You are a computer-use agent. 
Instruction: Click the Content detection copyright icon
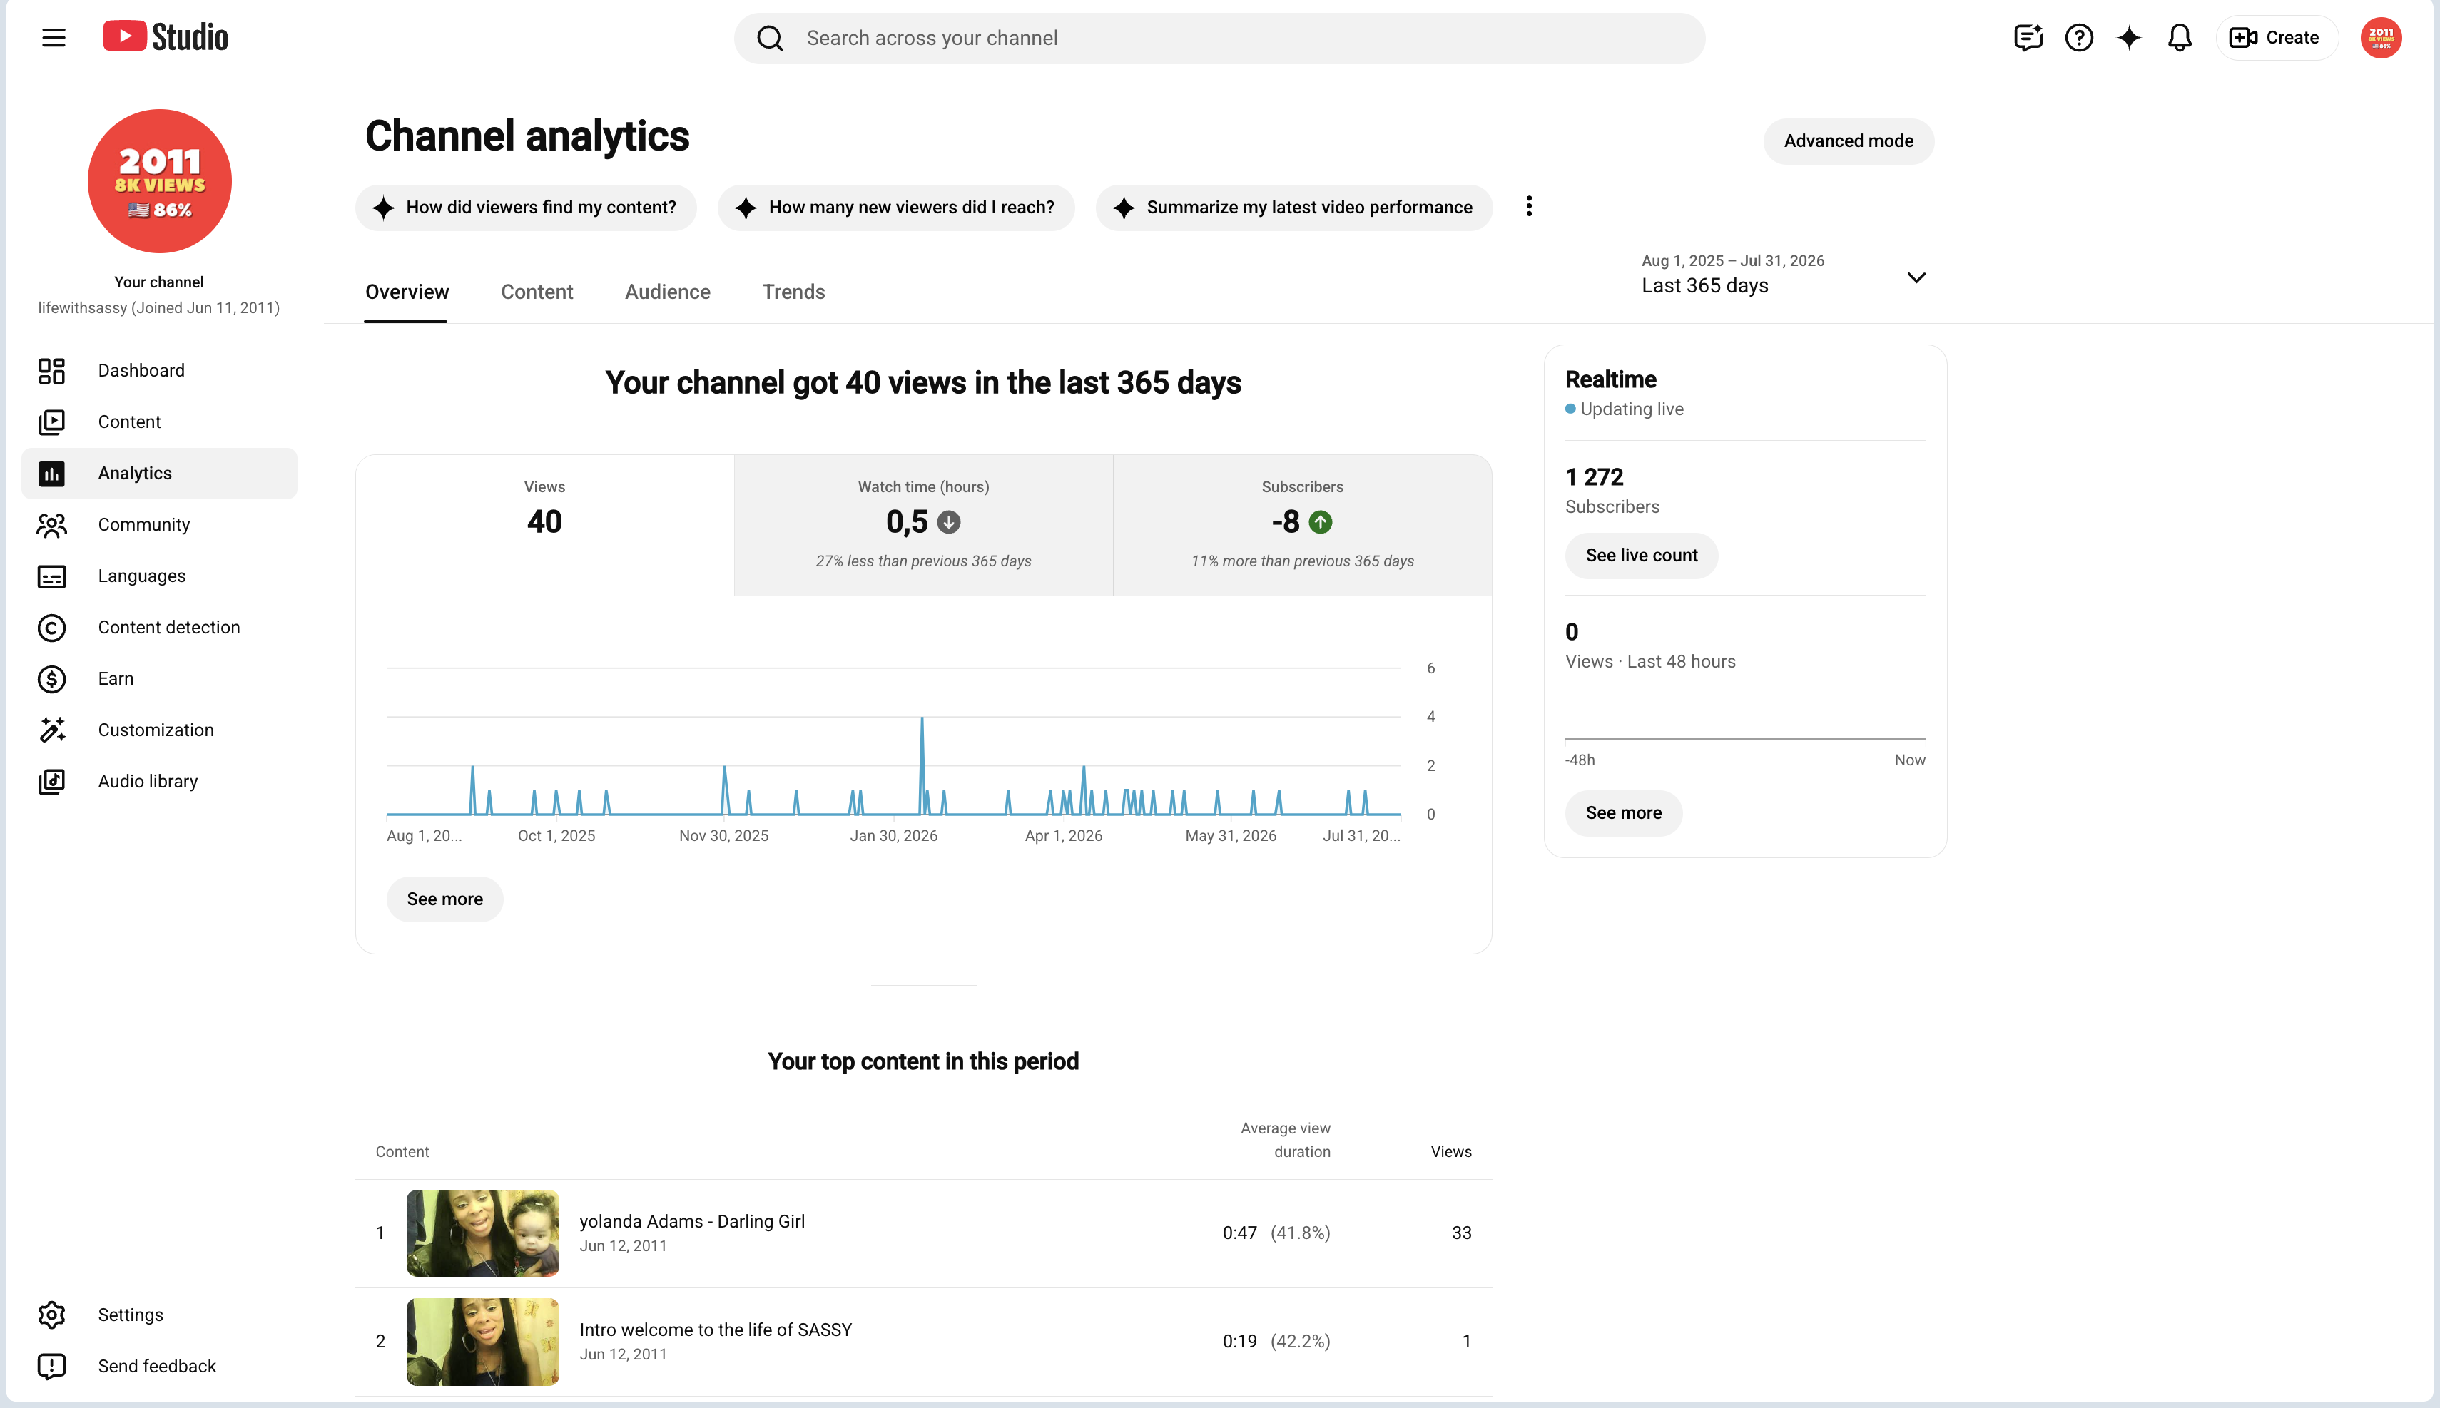[x=51, y=628]
